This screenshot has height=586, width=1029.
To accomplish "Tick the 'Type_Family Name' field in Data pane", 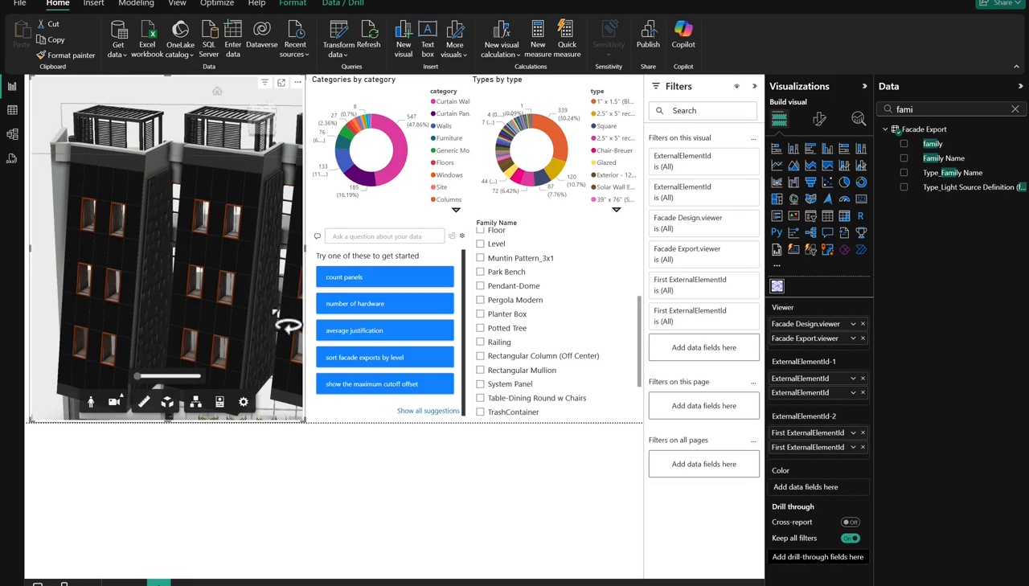I will [904, 173].
